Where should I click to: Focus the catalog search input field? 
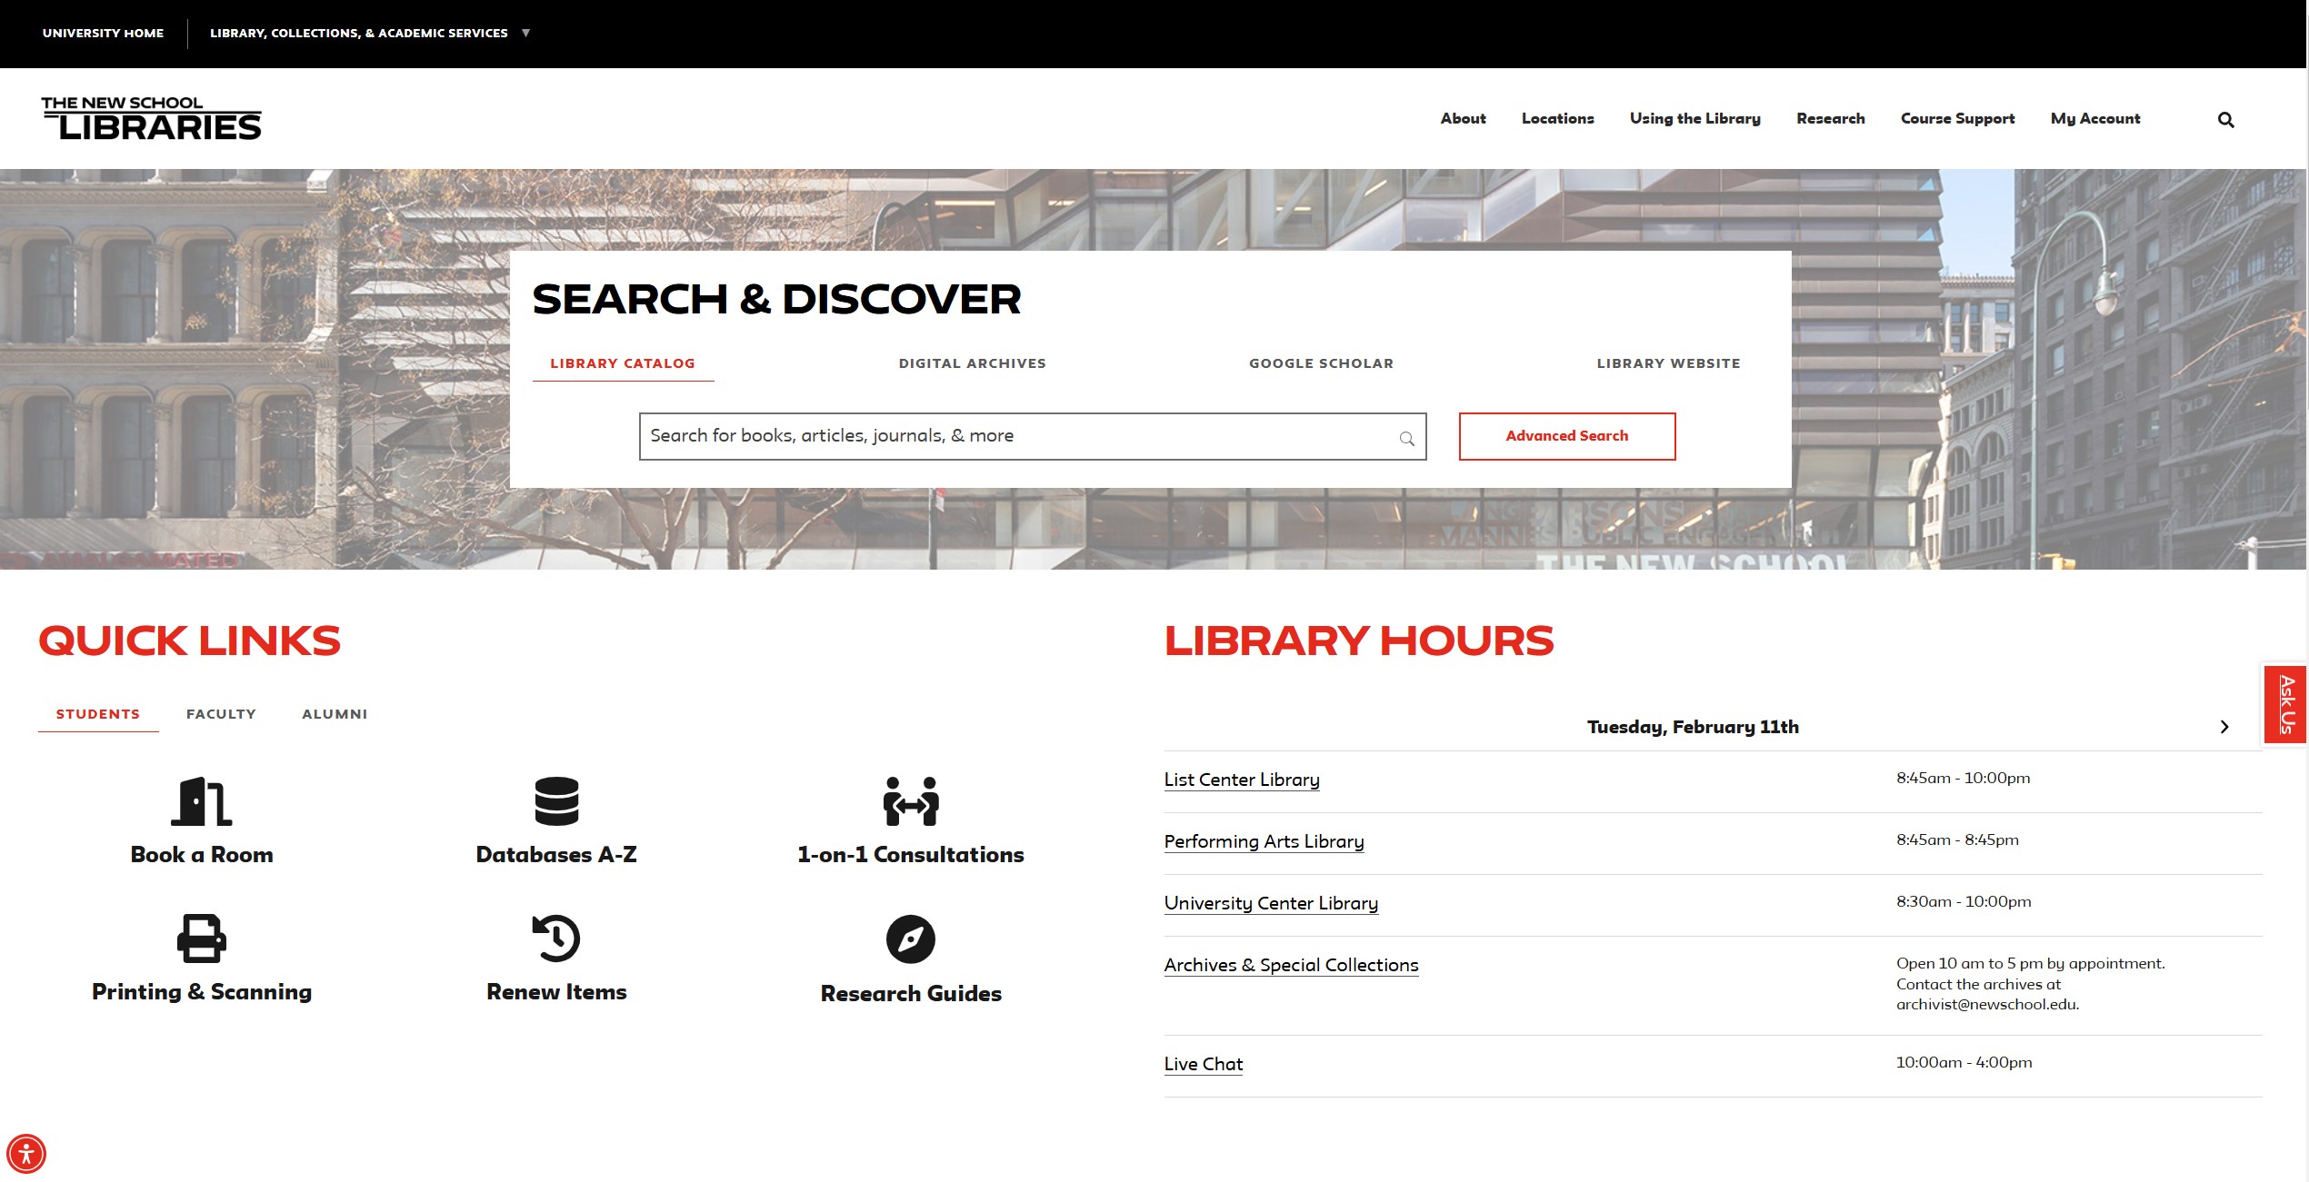pos(1018,437)
